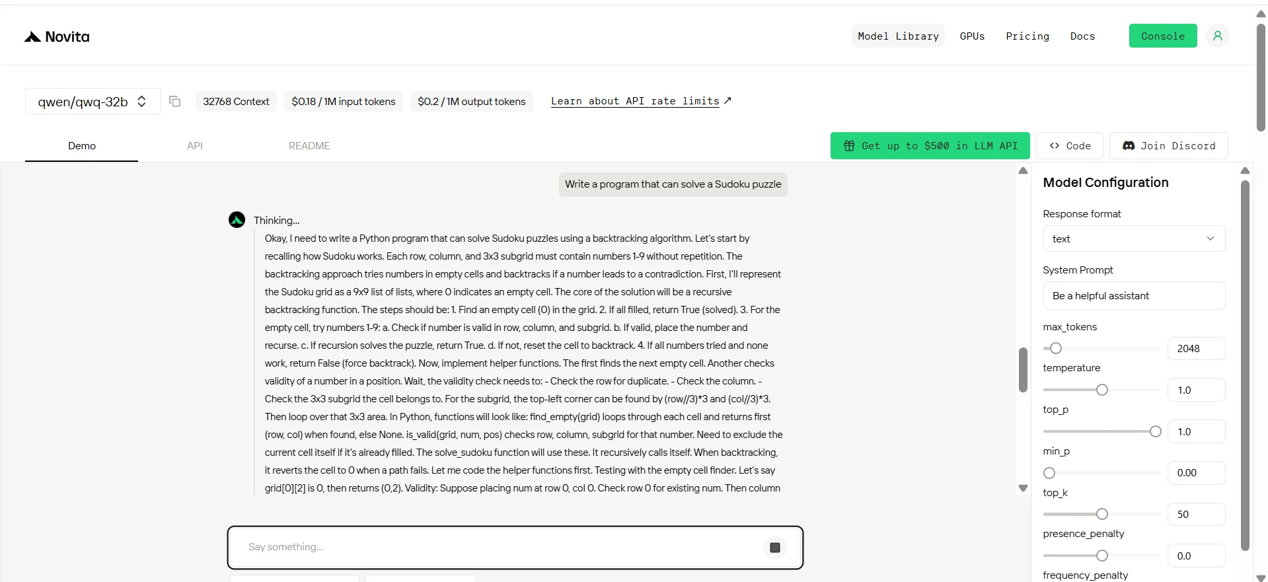Open the Model Library menu
Image resolution: width=1268 pixels, height=582 pixels.
898,36
